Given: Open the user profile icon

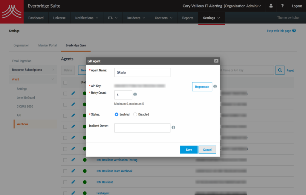Looking at the screenshot, I should (271, 6).
